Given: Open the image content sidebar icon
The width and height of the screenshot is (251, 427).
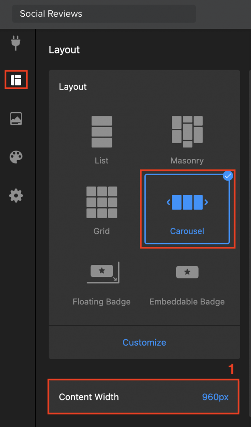Looking at the screenshot, I should pyautogui.click(x=16, y=118).
